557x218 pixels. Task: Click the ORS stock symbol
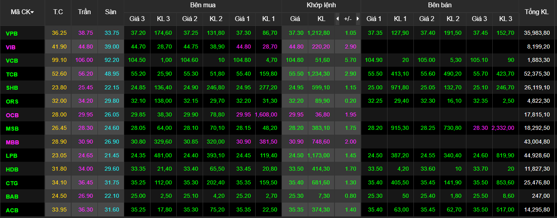coord(12,101)
